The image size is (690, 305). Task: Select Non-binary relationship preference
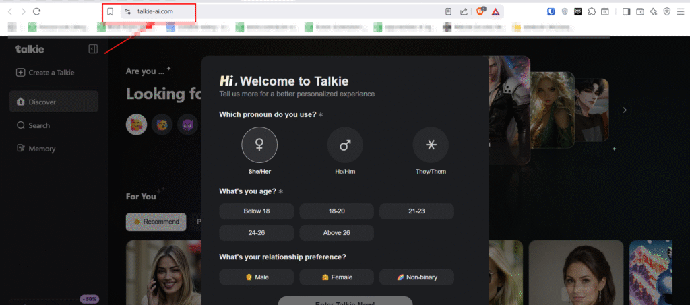coord(416,277)
